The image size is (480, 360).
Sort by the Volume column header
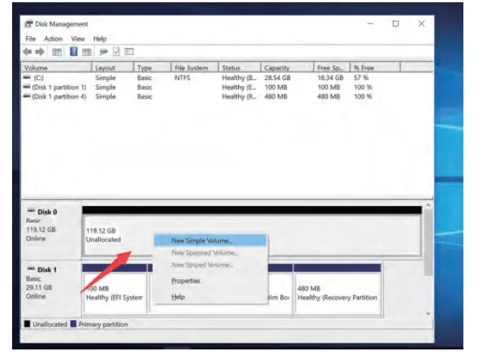[57, 67]
